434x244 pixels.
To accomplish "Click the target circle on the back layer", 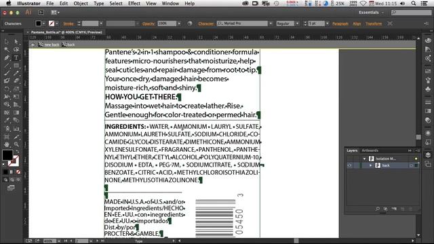I will [x=412, y=165].
